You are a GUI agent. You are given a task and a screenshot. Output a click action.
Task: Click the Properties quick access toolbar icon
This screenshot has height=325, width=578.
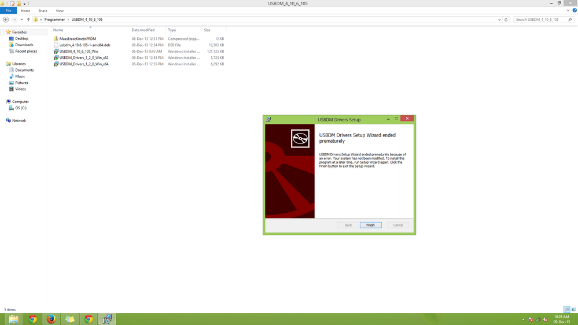(12, 3)
